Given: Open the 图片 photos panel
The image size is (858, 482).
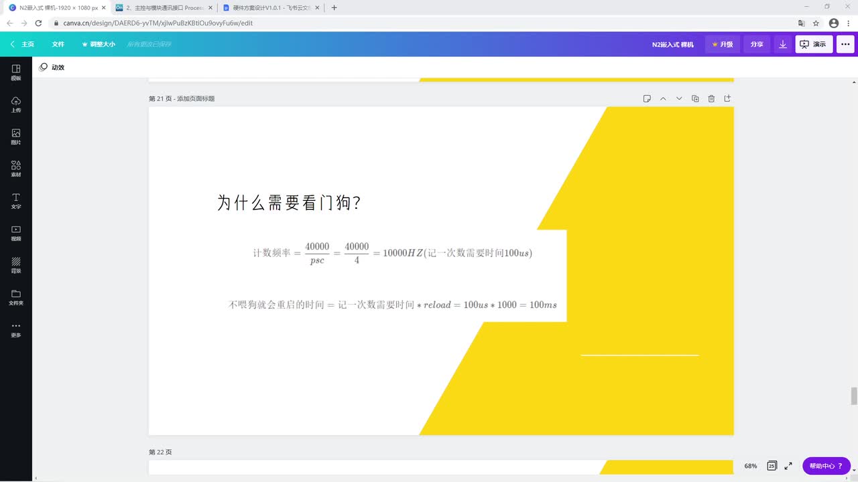Looking at the screenshot, I should 16,137.
